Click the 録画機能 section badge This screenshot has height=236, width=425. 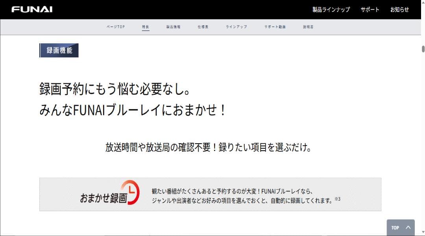[x=59, y=50]
